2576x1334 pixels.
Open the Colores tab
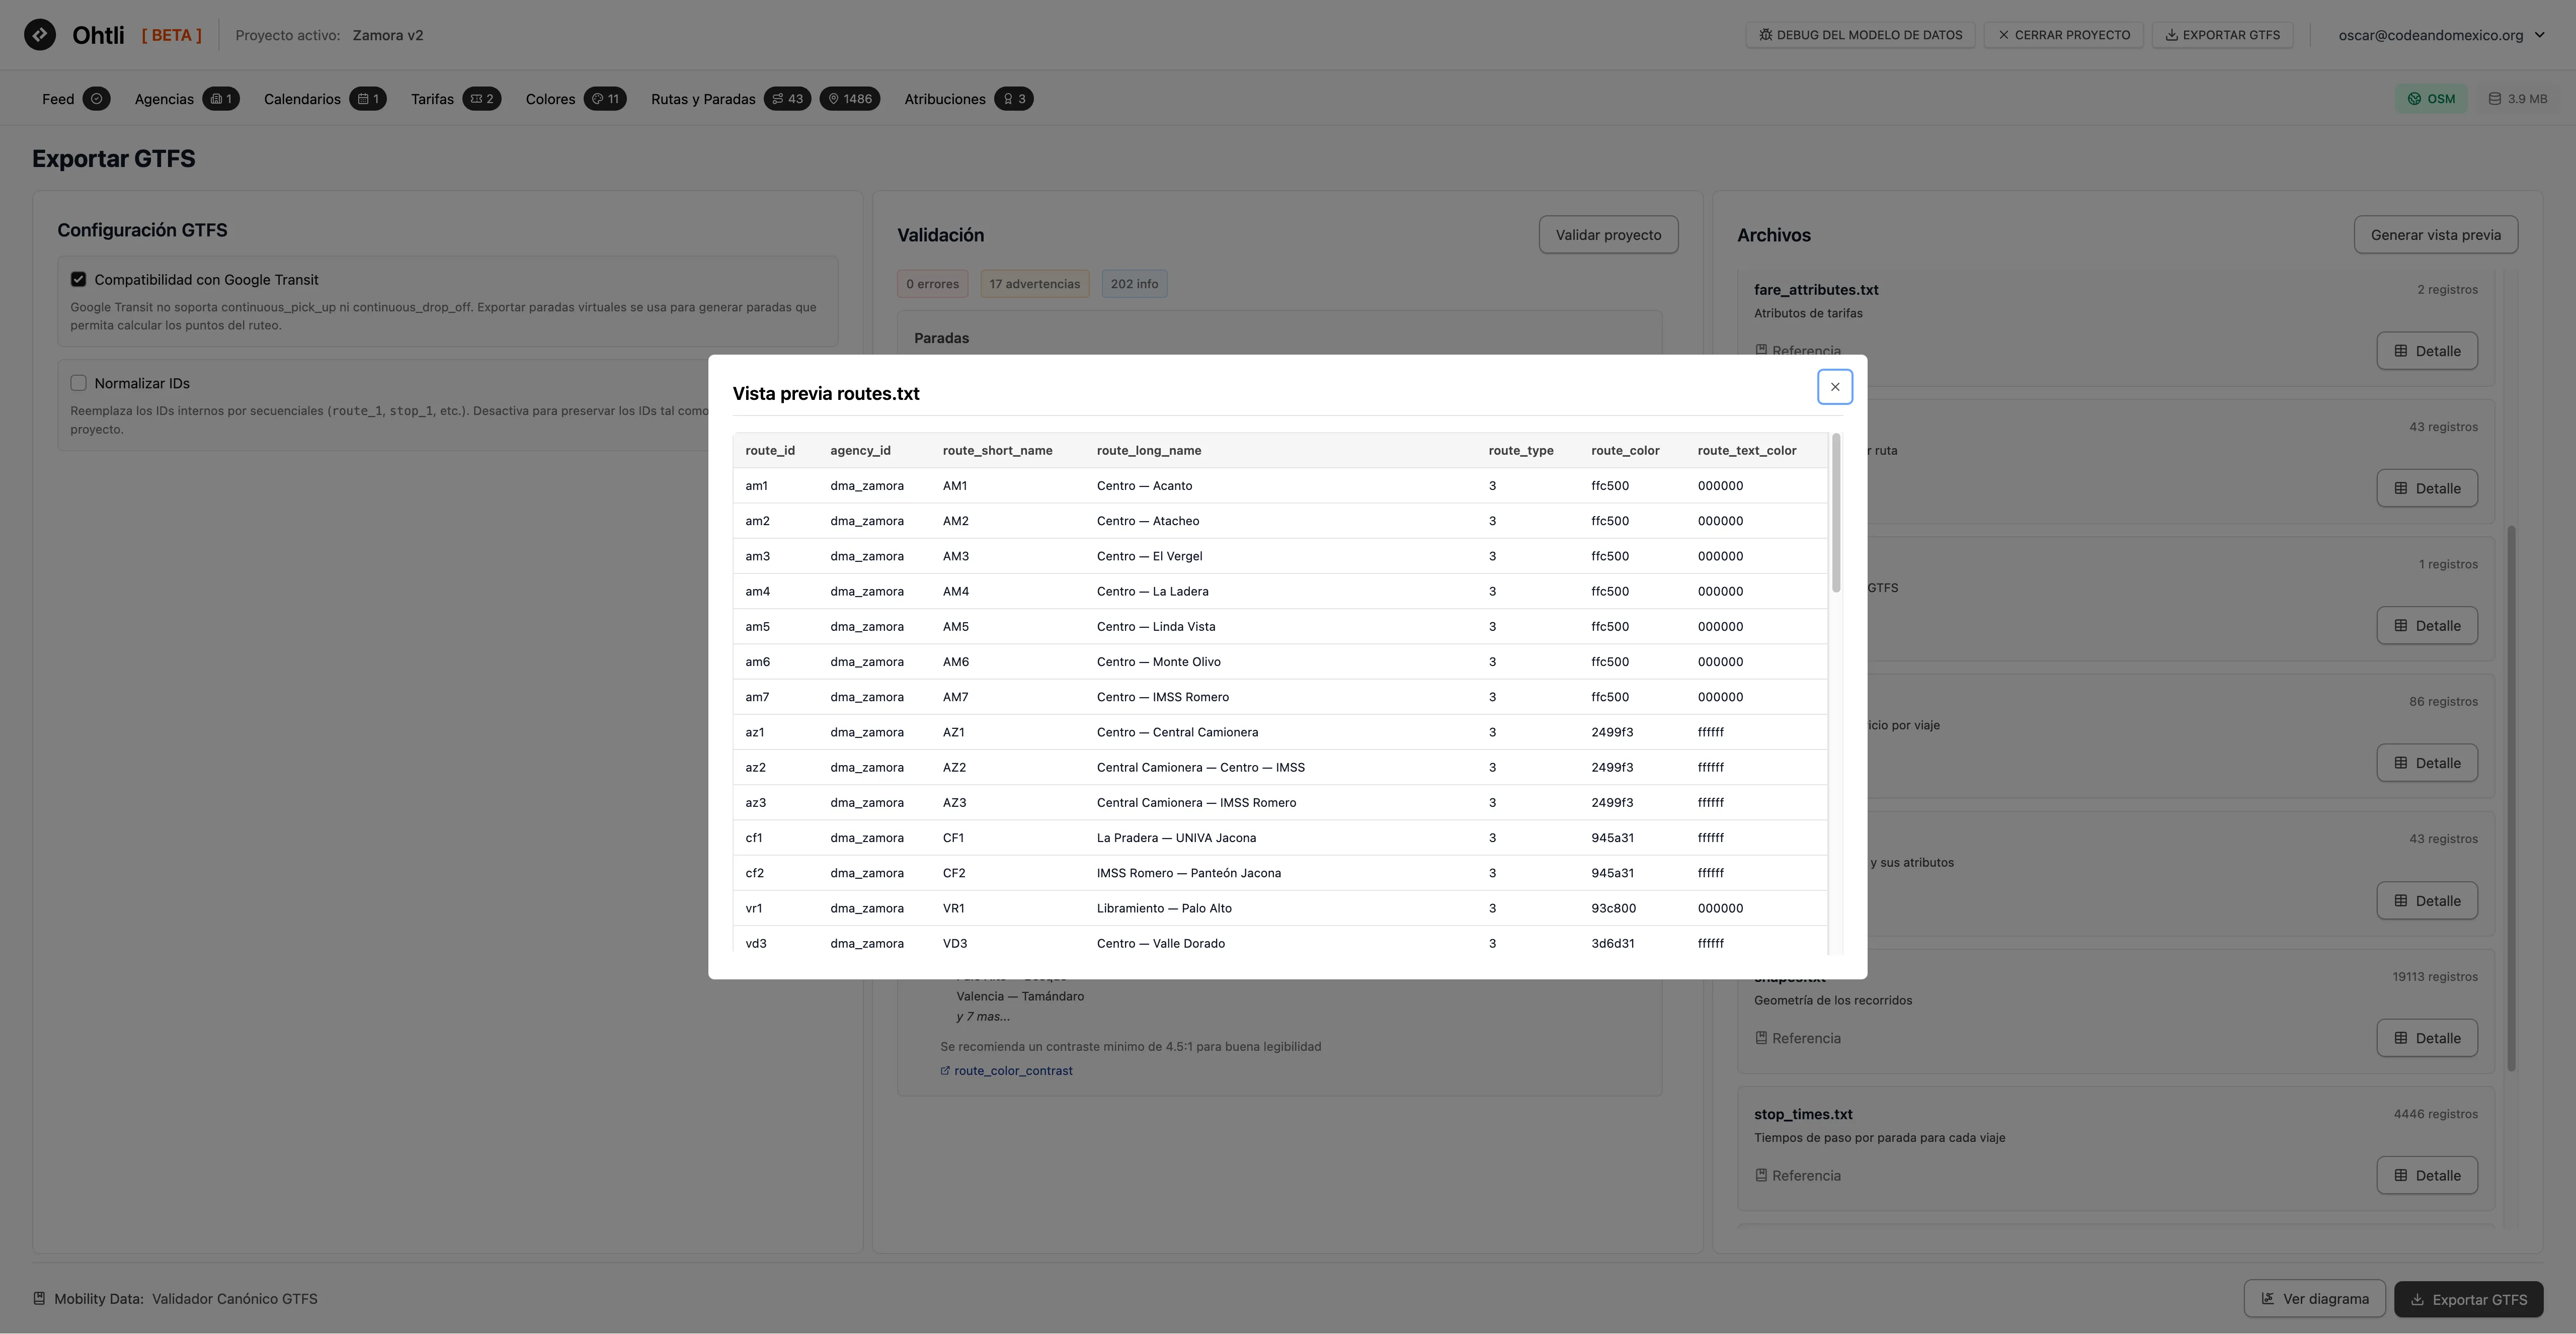575,99
